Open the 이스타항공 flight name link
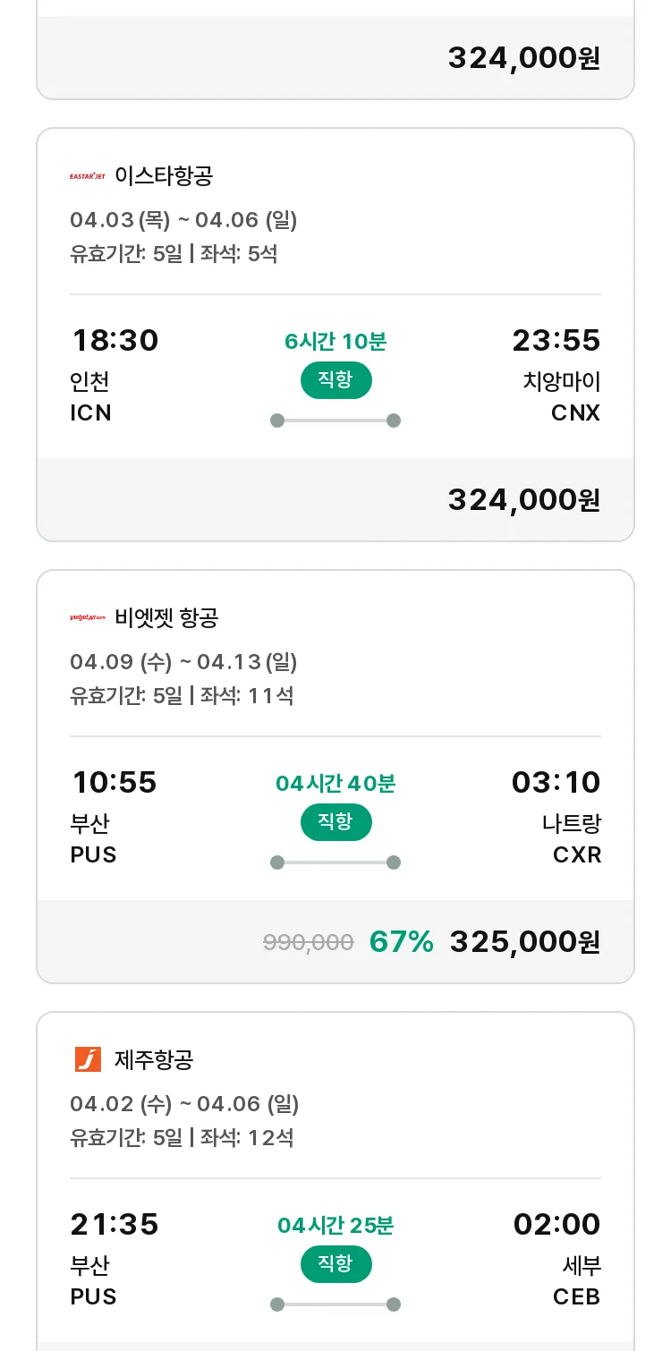This screenshot has width=671, height=1351. click(164, 176)
